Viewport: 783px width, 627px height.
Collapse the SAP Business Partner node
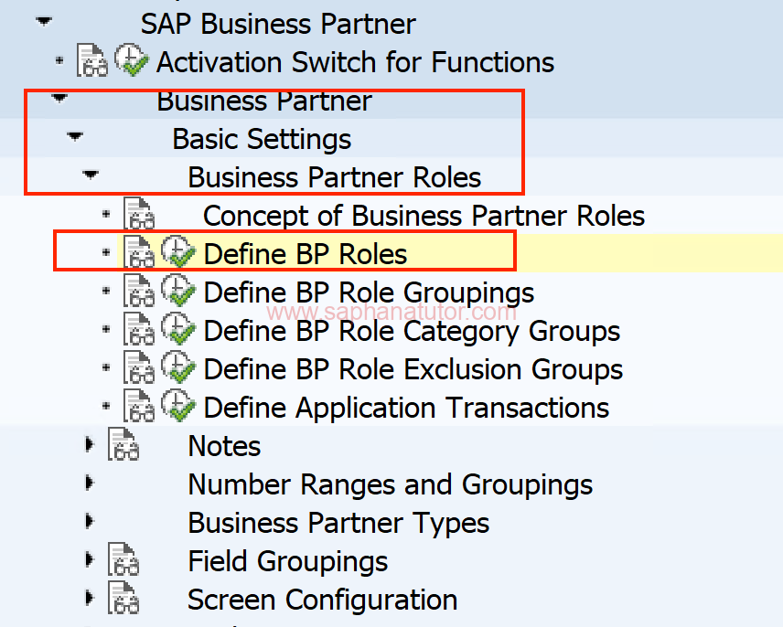45,21
